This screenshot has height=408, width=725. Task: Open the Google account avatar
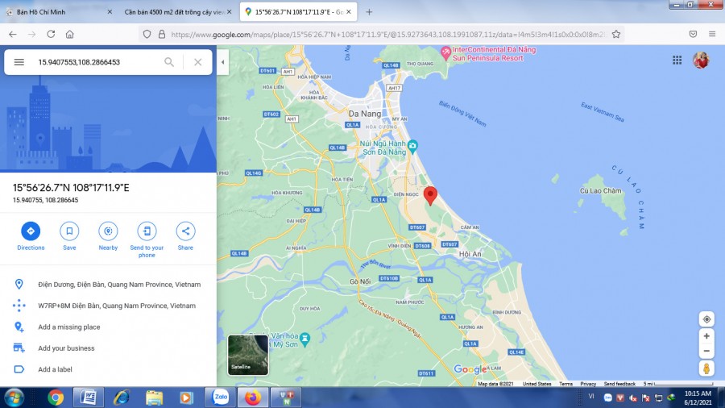pyautogui.click(x=701, y=60)
